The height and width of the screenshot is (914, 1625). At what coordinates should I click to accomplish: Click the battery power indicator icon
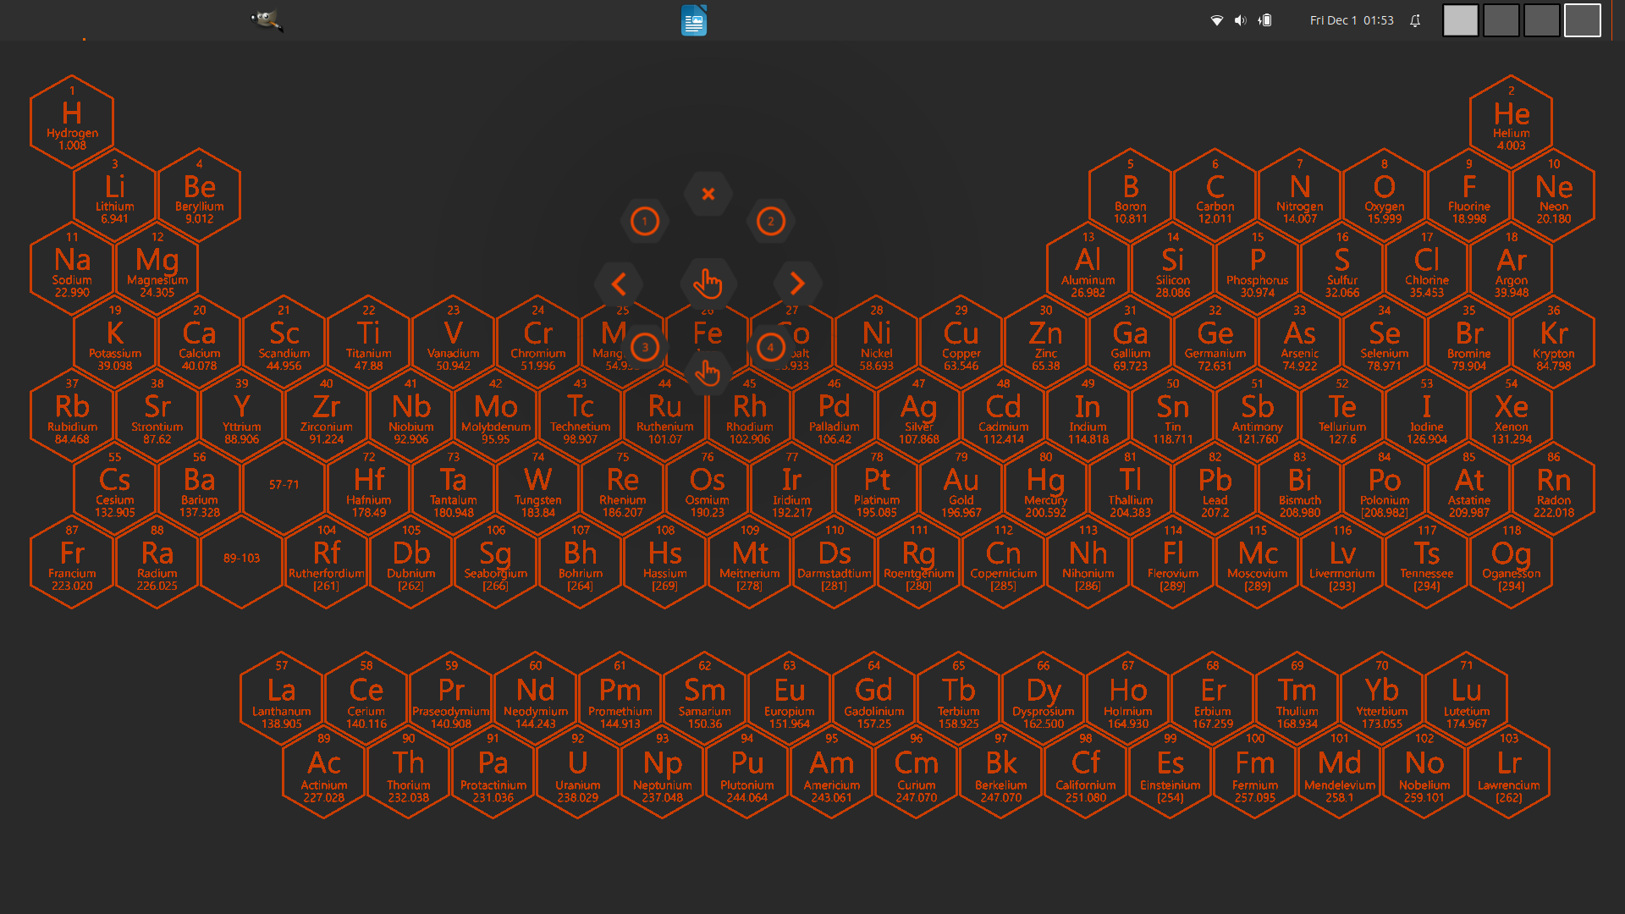[1264, 20]
